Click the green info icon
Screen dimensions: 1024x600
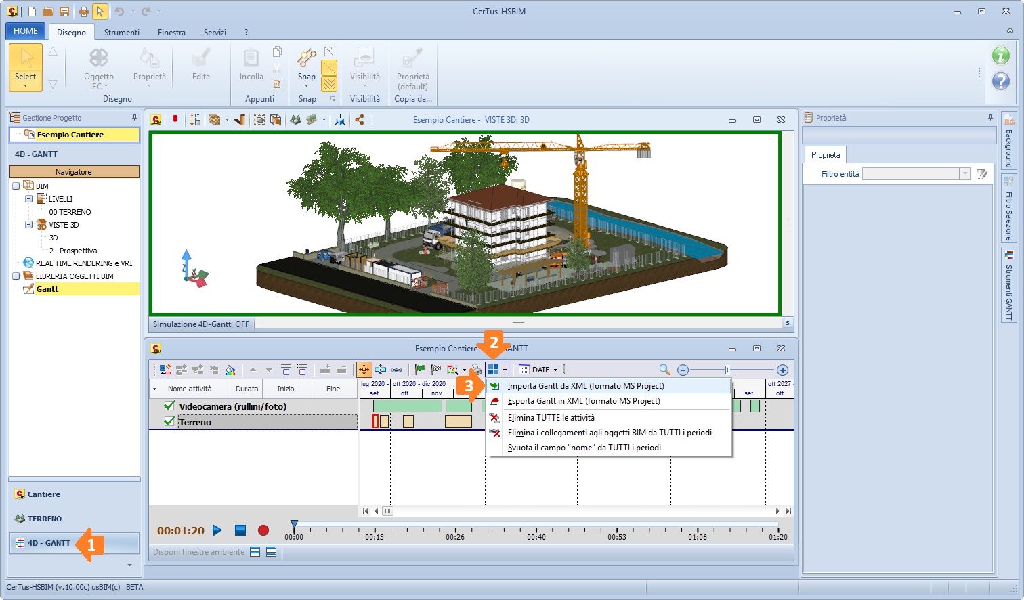1001,56
